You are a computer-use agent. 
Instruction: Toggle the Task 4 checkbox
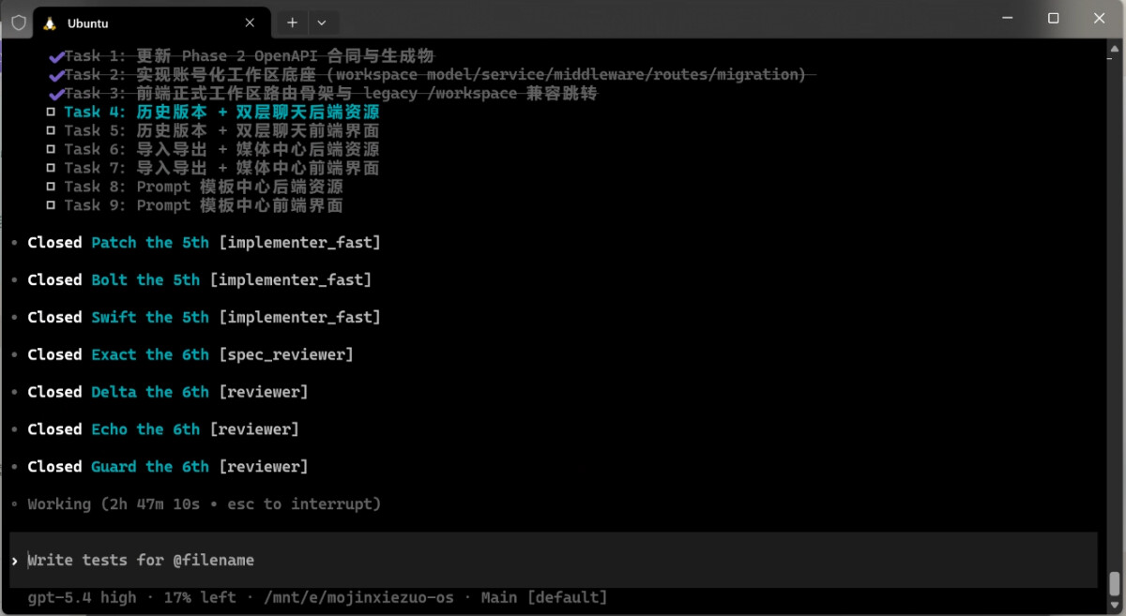coord(51,113)
